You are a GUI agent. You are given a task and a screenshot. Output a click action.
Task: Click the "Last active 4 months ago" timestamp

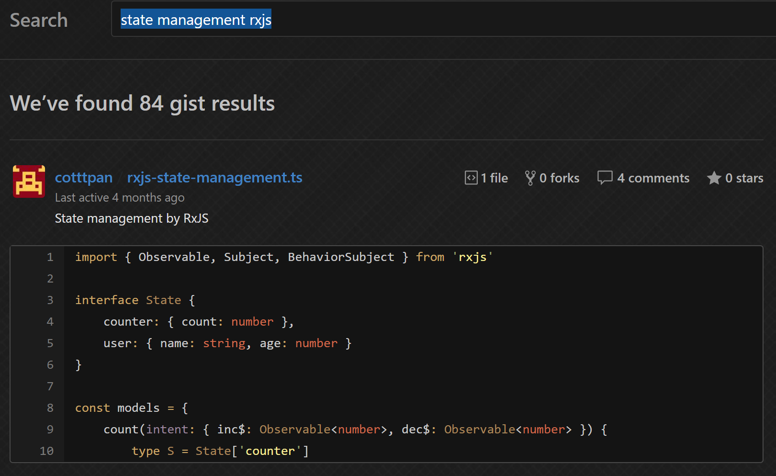tap(120, 198)
